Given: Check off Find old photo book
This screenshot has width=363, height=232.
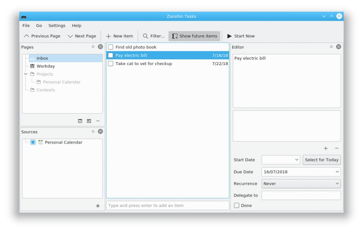Looking at the screenshot, I should tap(111, 47).
